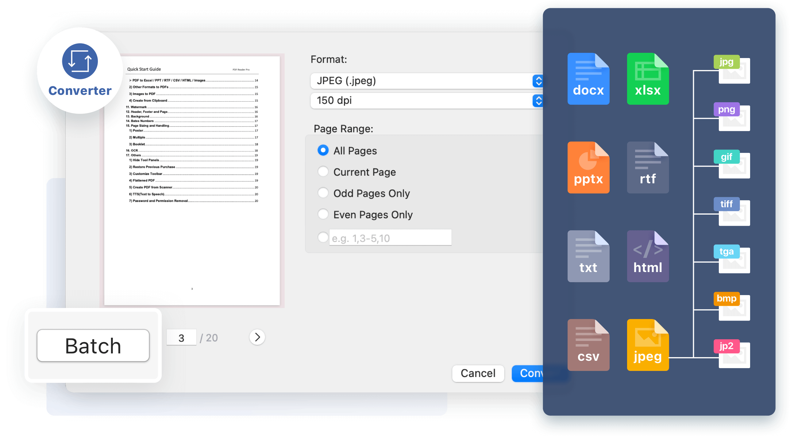Viewport: 790px width, 436px height.
Task: Click the jpeg format icon
Action: click(648, 345)
